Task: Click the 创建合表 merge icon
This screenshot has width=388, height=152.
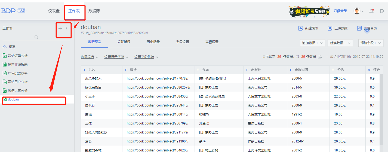Action: point(359,28)
